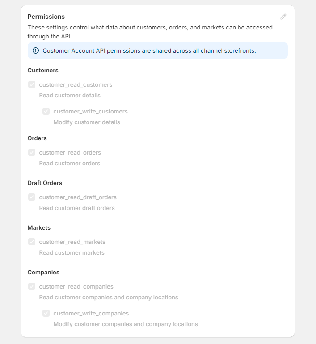The image size is (316, 344).
Task: Click the Customers section heading
Action: coord(43,70)
